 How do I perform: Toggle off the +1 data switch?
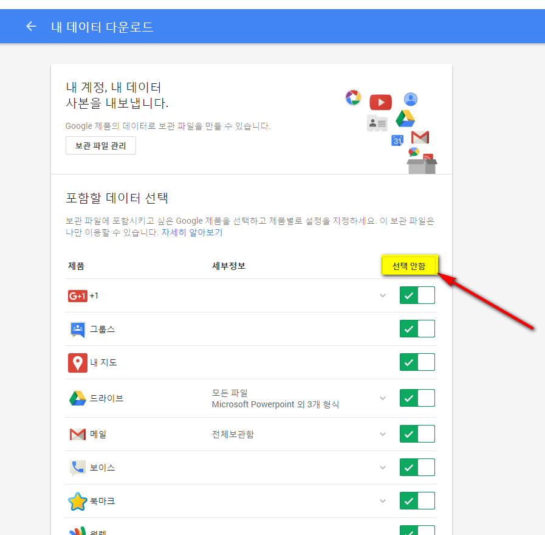pyautogui.click(x=417, y=295)
